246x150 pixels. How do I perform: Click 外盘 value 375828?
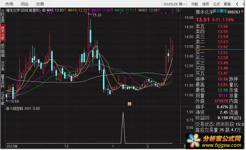point(221,101)
